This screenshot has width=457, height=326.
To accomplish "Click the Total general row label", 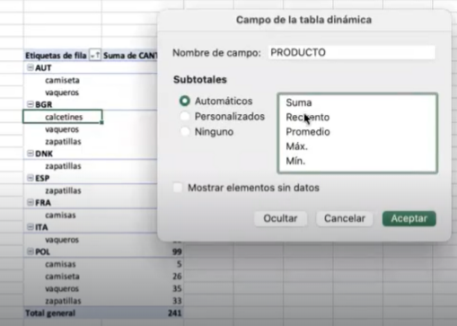I will (x=50, y=313).
